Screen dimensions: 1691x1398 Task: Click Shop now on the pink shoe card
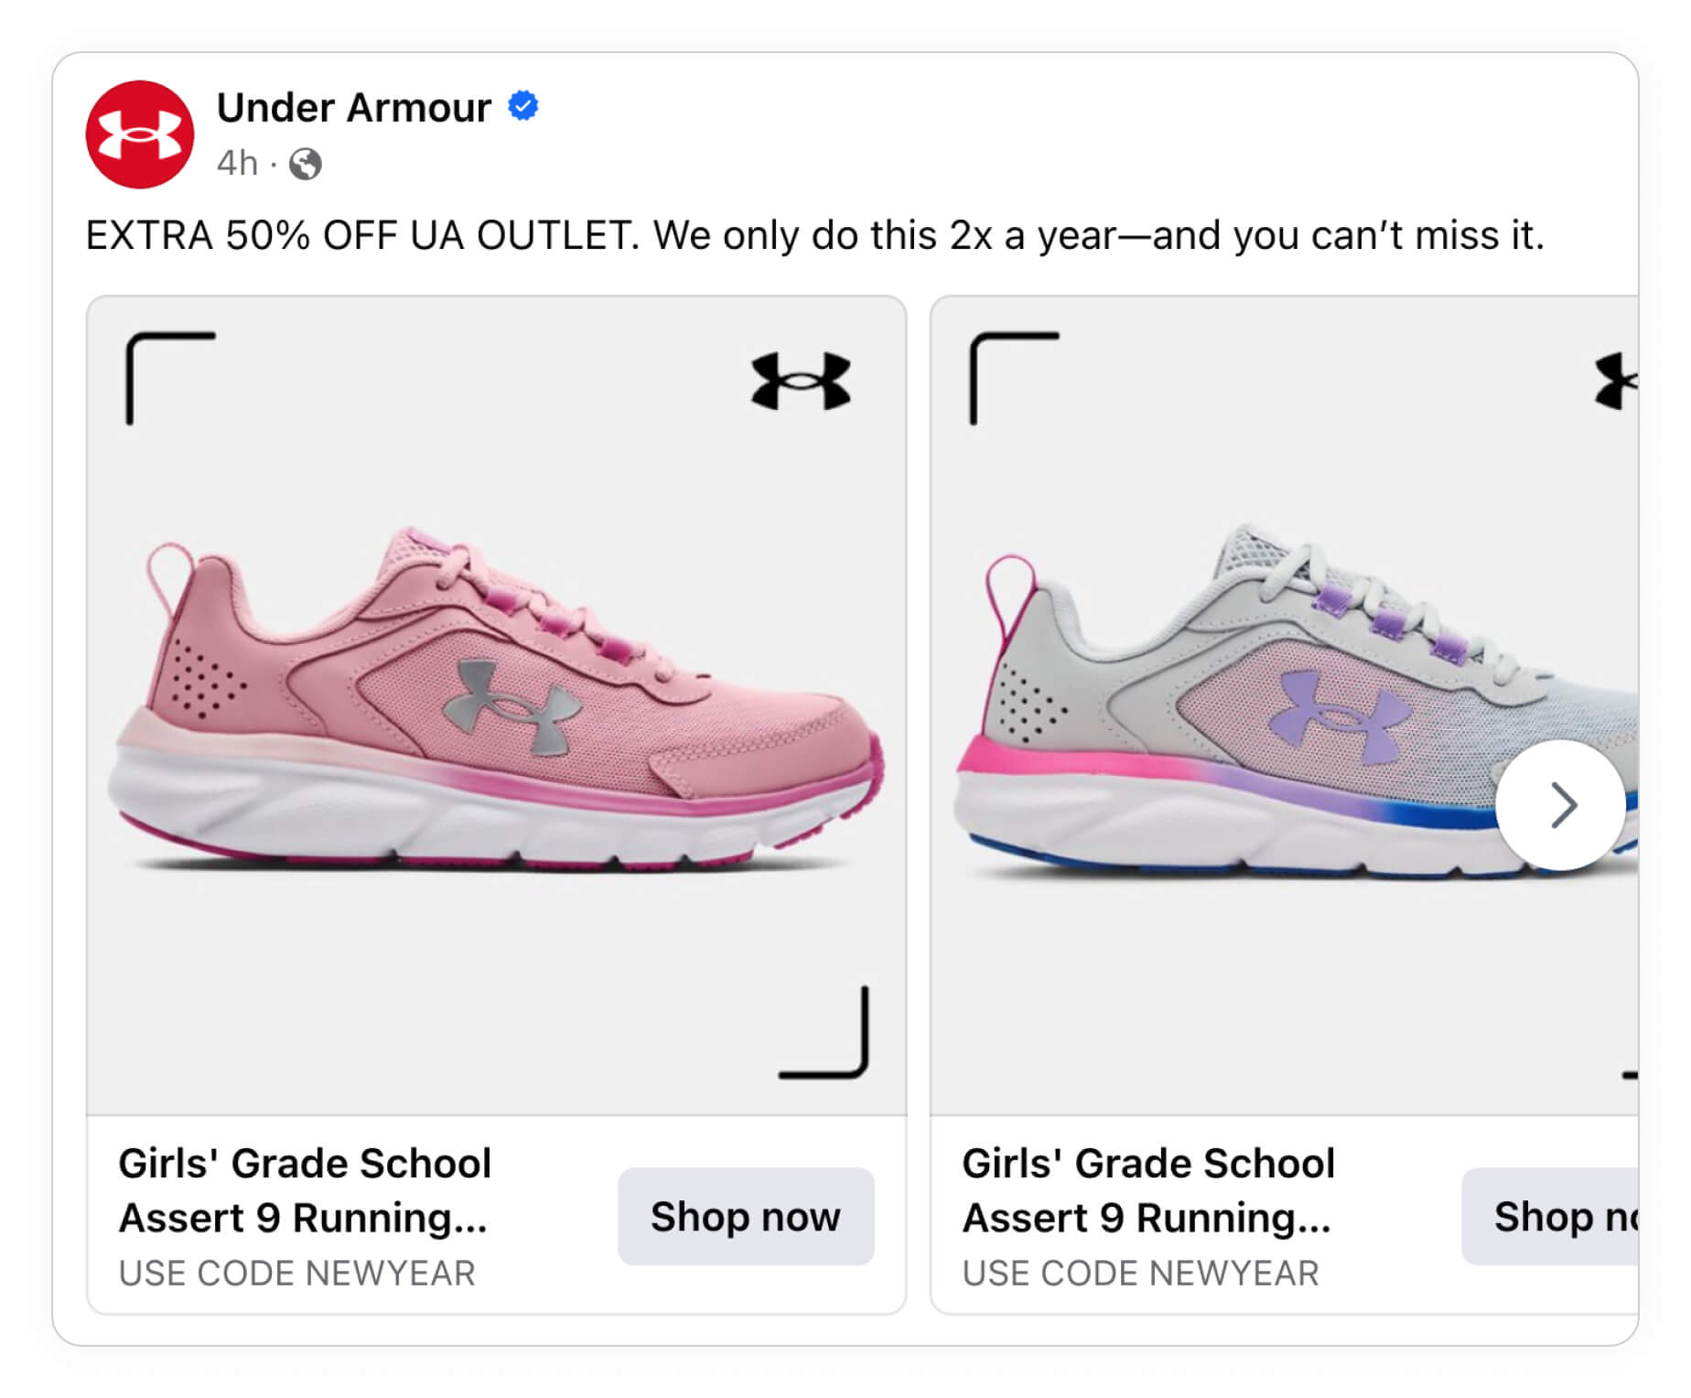click(x=746, y=1217)
